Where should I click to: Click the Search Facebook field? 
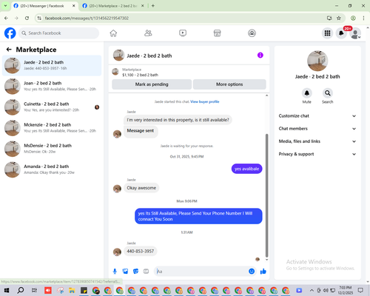58,33
